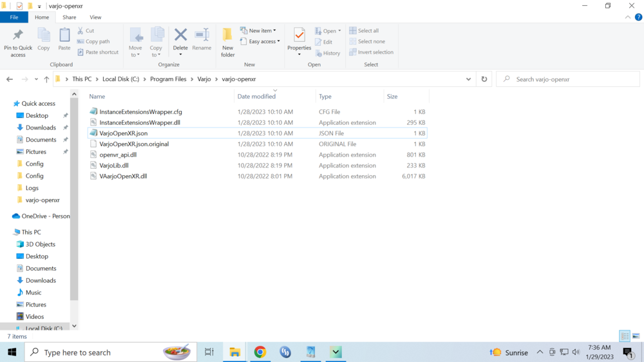Click Edit in the Open group
The image size is (644, 362).
[x=324, y=42]
